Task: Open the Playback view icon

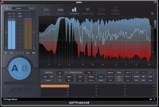Action: point(47,11)
